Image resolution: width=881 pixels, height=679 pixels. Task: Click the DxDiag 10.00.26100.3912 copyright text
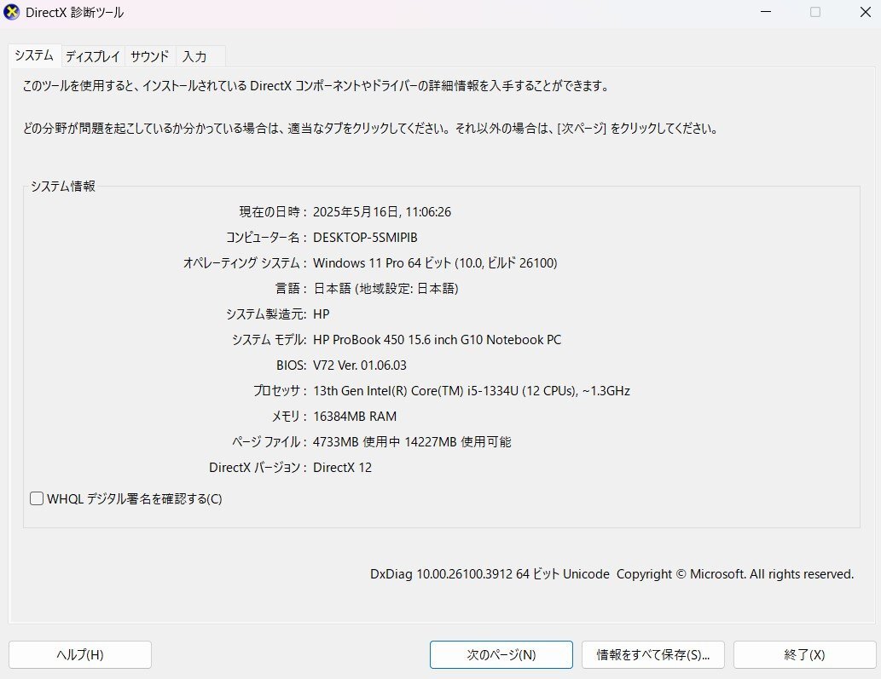pyautogui.click(x=611, y=574)
